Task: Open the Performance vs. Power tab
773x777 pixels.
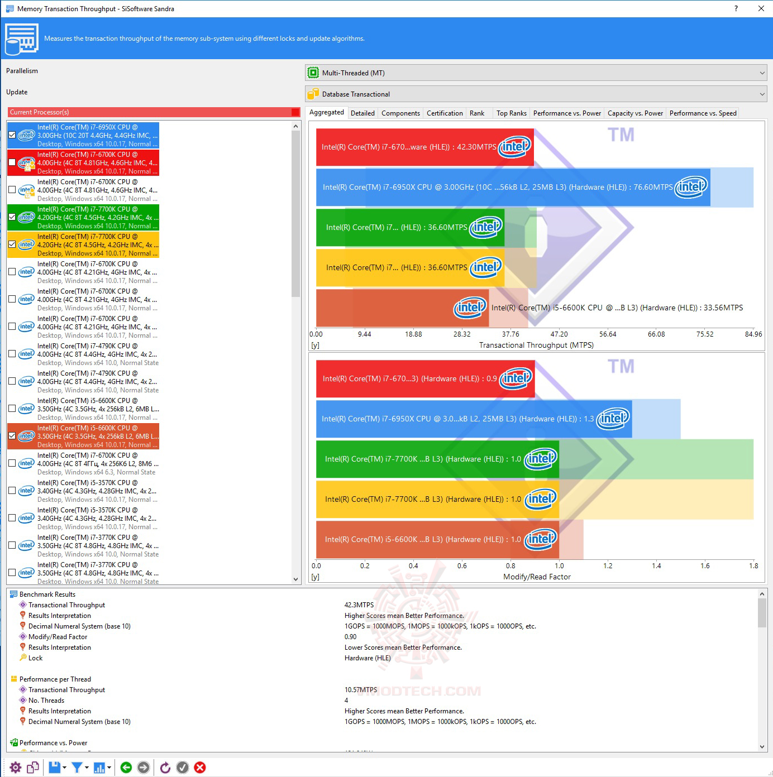Action: [x=567, y=113]
